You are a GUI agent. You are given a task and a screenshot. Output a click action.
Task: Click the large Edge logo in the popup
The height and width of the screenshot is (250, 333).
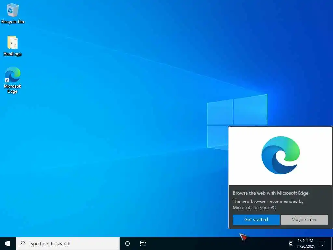point(281,155)
